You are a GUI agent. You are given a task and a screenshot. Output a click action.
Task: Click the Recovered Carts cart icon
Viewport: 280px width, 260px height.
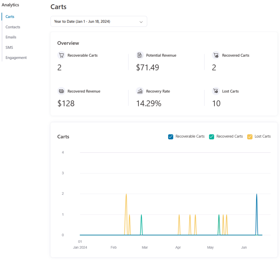(216, 55)
